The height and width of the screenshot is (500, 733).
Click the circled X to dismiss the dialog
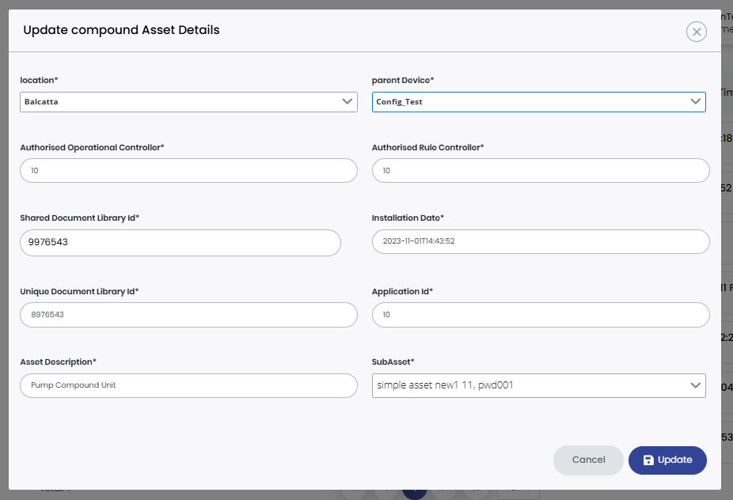(696, 32)
